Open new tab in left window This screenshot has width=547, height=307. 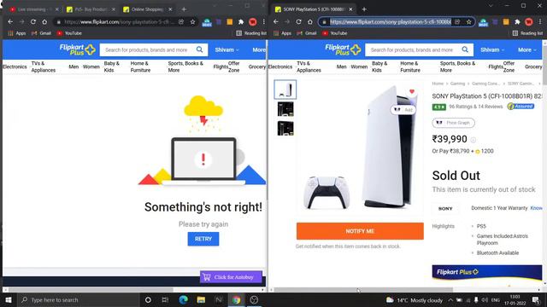click(184, 9)
